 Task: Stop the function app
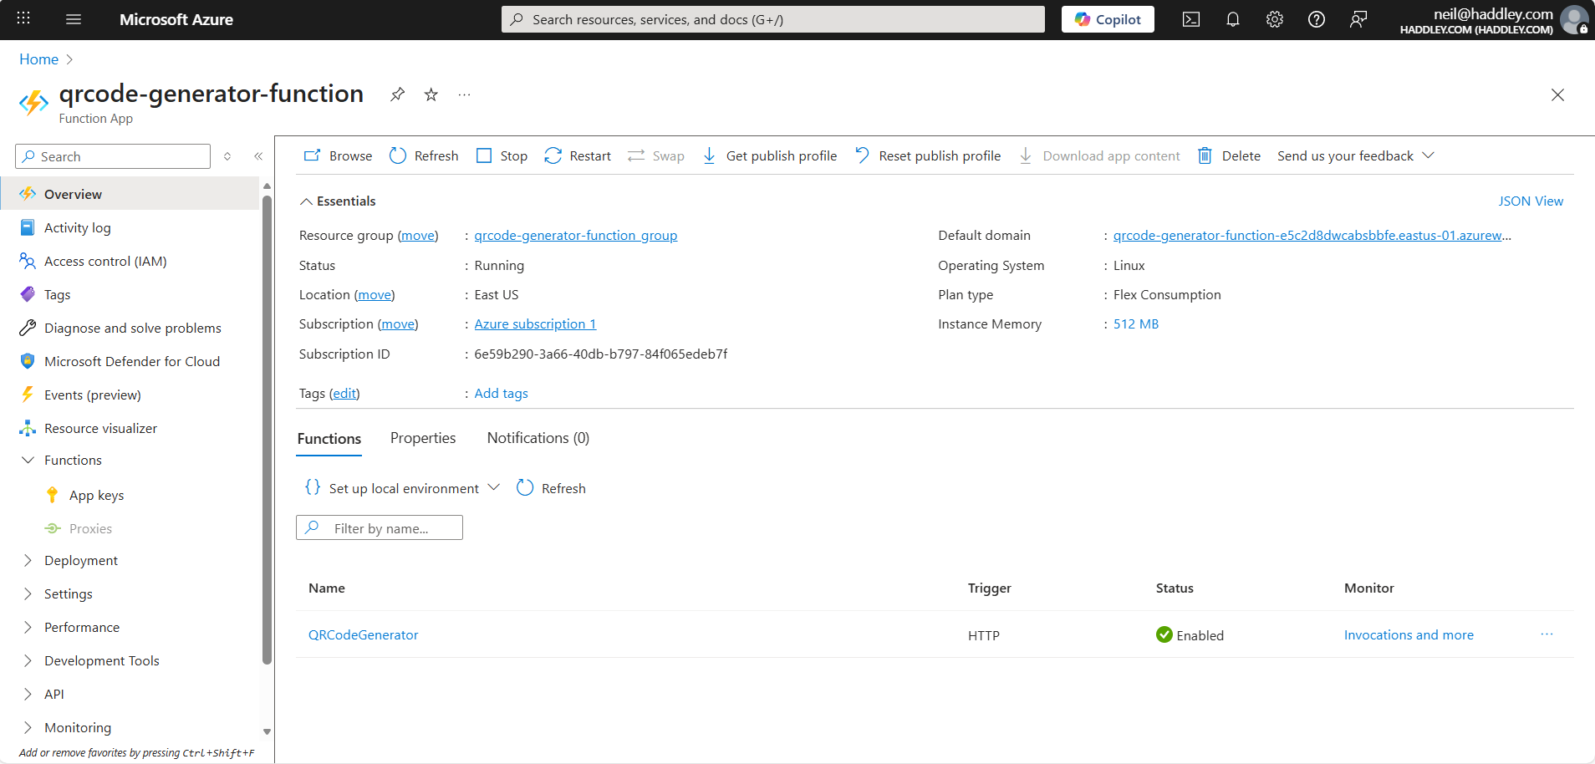[x=502, y=155]
